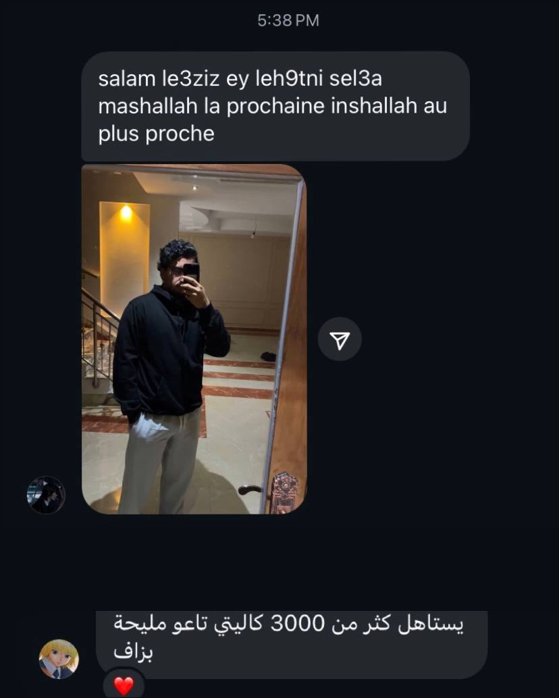Select the "salam le3ziz" message bubble

(275, 106)
